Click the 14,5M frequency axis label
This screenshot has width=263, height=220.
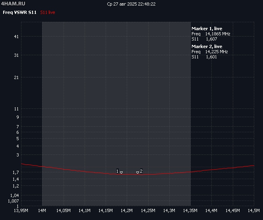coord(253,210)
